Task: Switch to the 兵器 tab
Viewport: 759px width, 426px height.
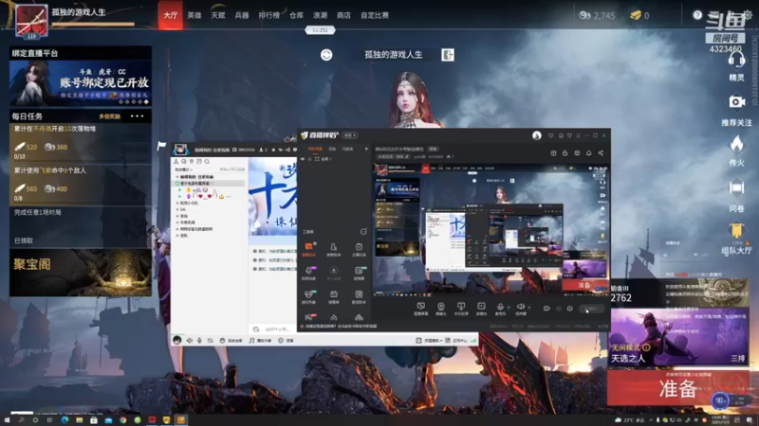Action: tap(242, 15)
